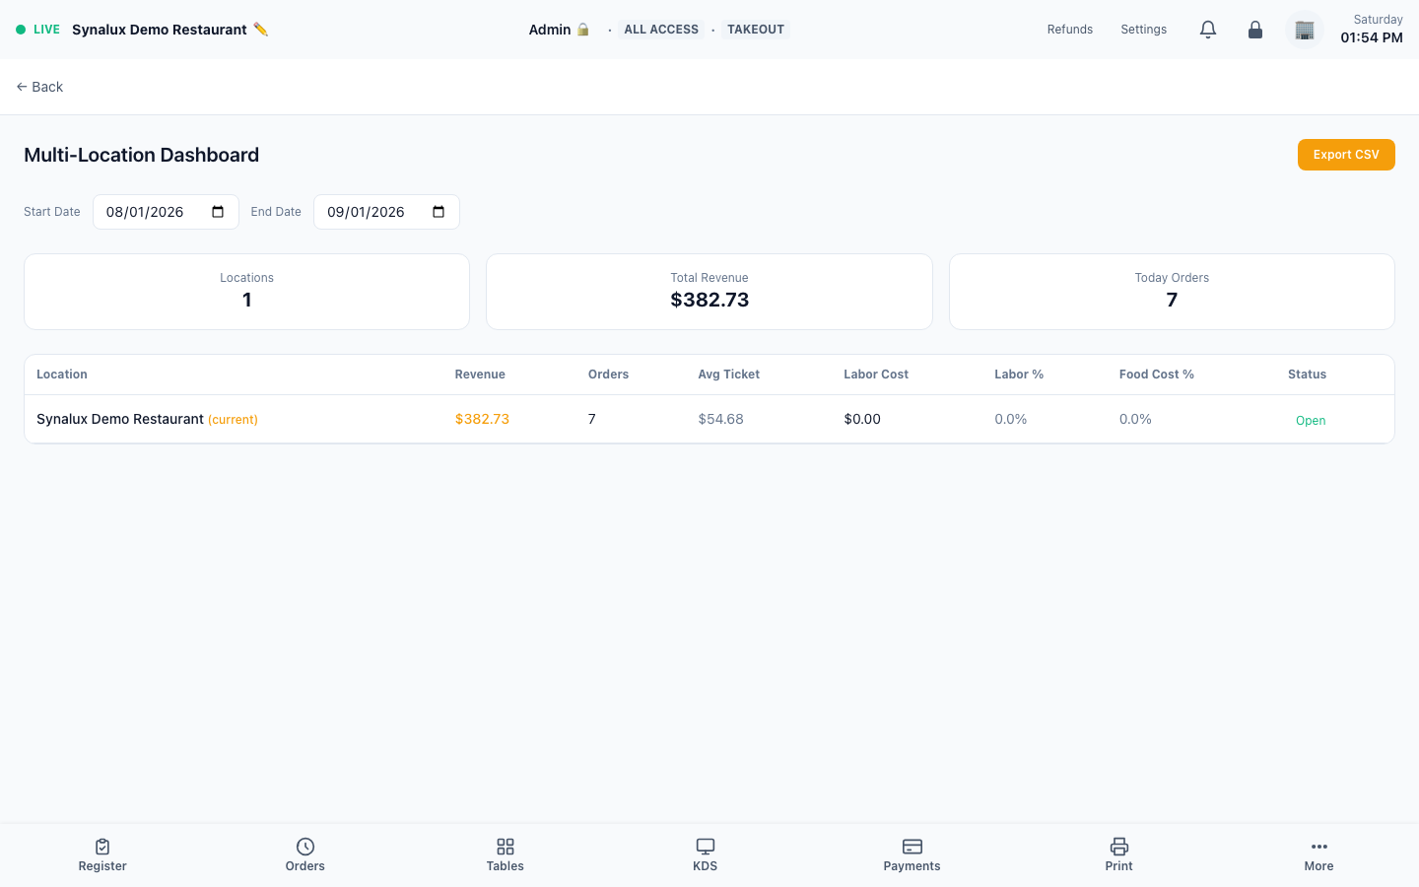Screen dimensions: 1419x887
Task: Click the Open status label
Action: pyautogui.click(x=1311, y=421)
